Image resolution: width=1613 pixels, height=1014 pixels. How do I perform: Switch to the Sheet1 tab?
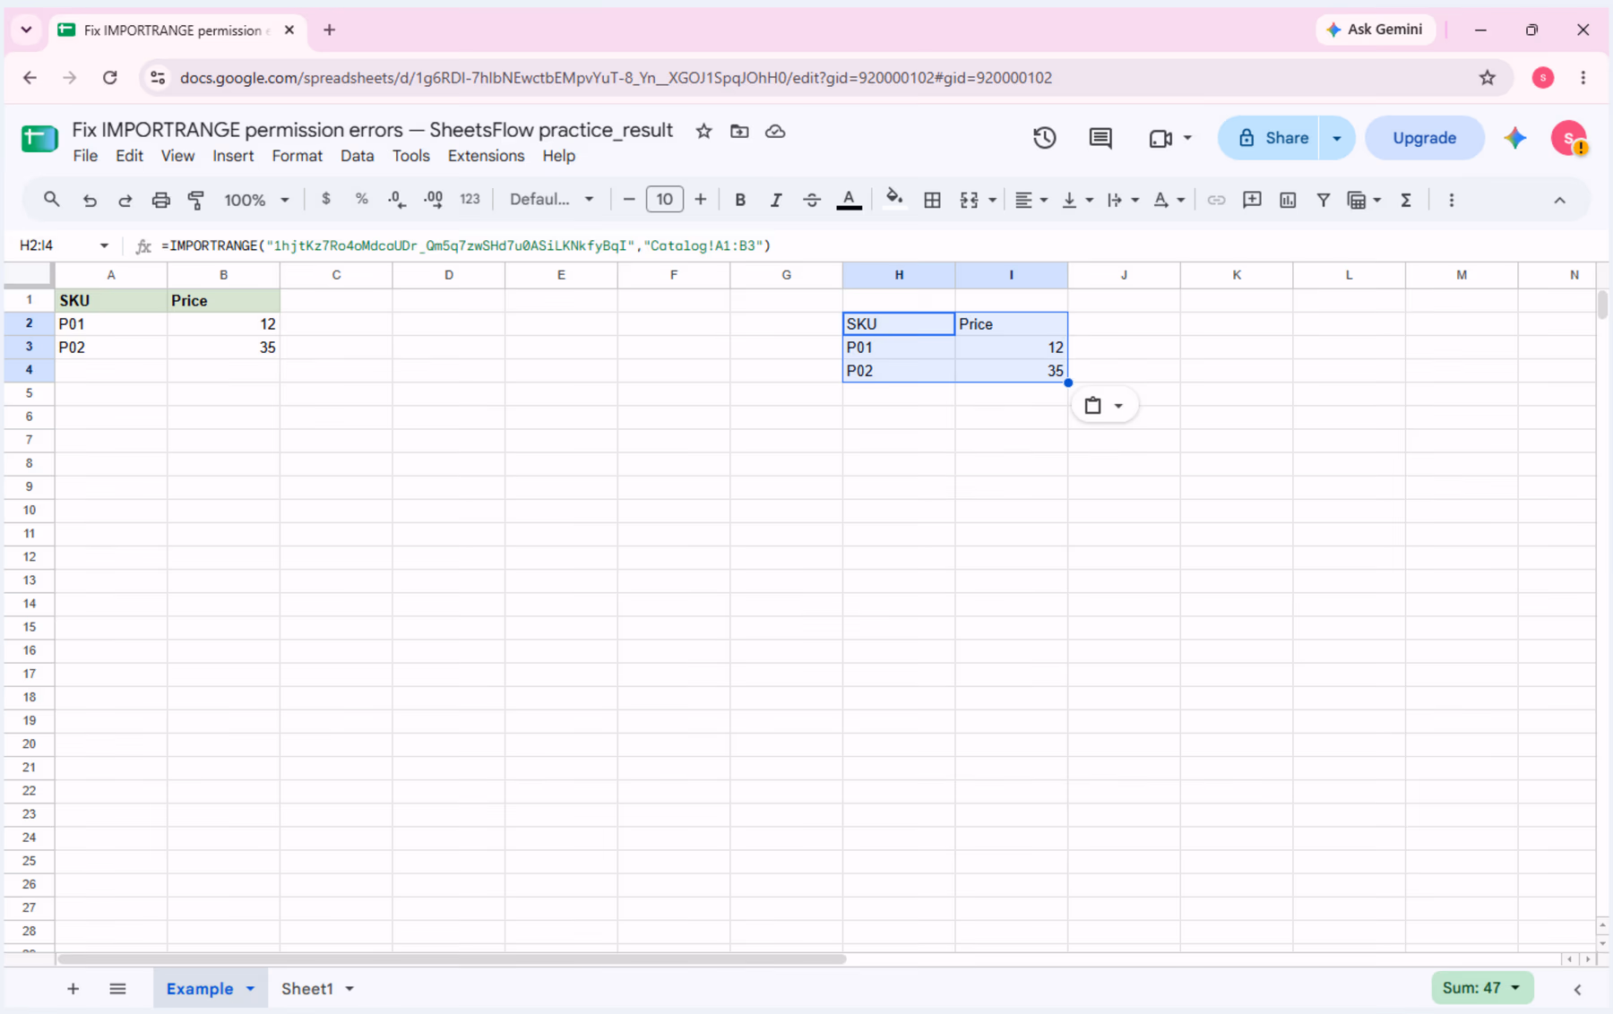[x=307, y=989]
